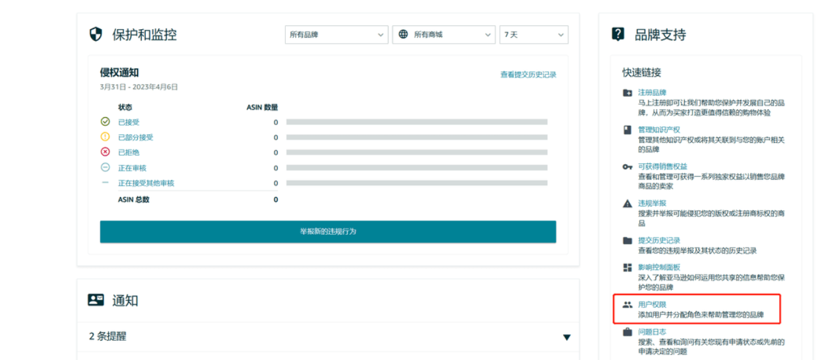Click the dashboard icon beside 影响控制面板
817x360 pixels.
[x=627, y=267]
